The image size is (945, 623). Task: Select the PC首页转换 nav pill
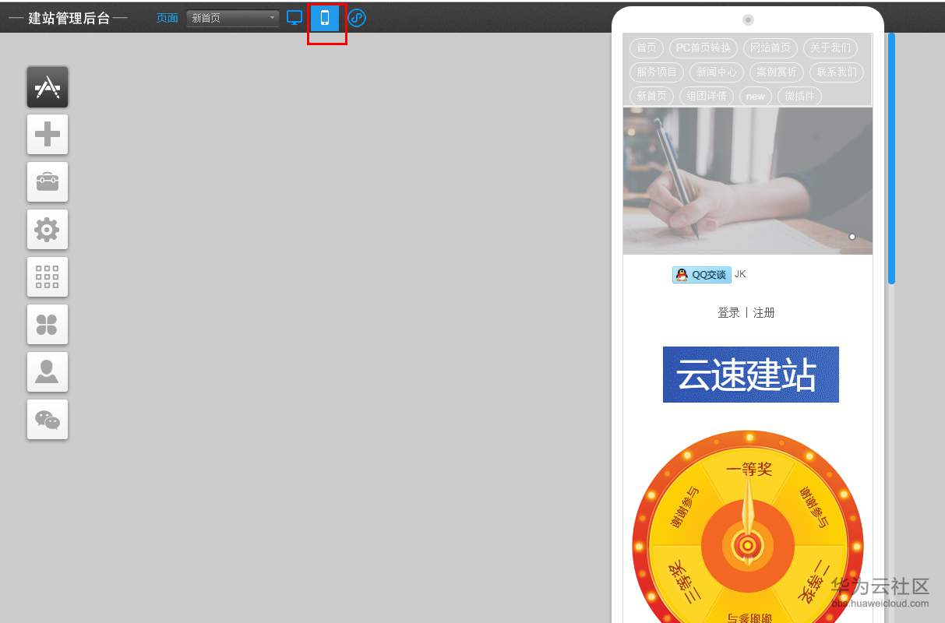[703, 48]
